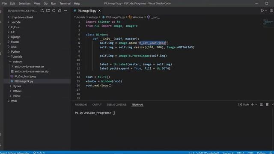Click in the terminal prompt input area

coord(114,113)
